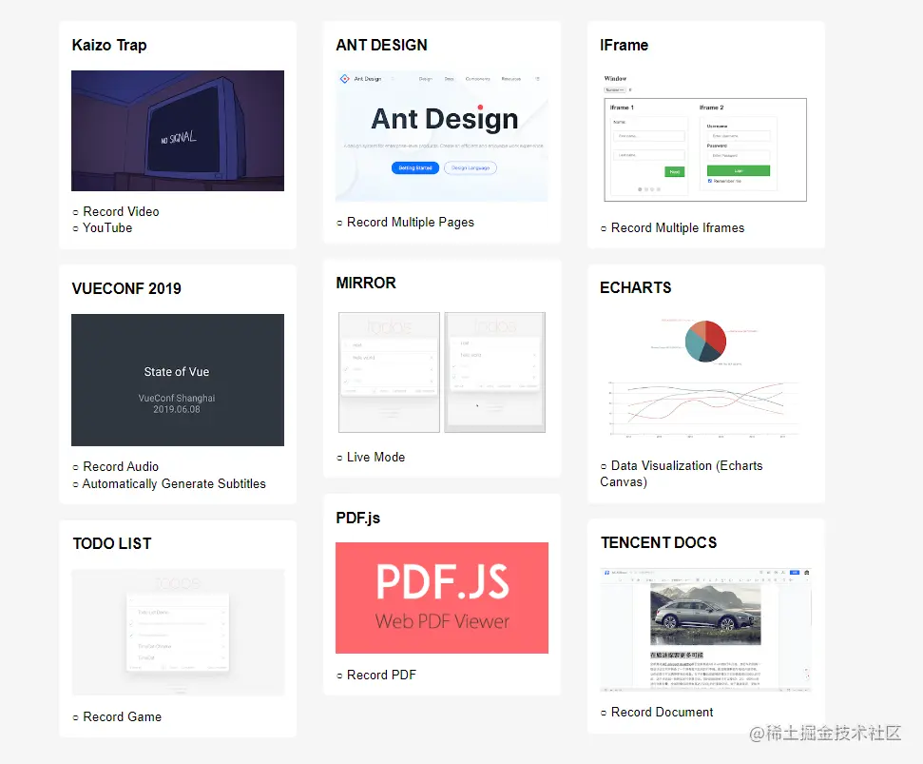Open the State of Vue thumbnail
Screen dimensions: 923x764
(x=177, y=380)
